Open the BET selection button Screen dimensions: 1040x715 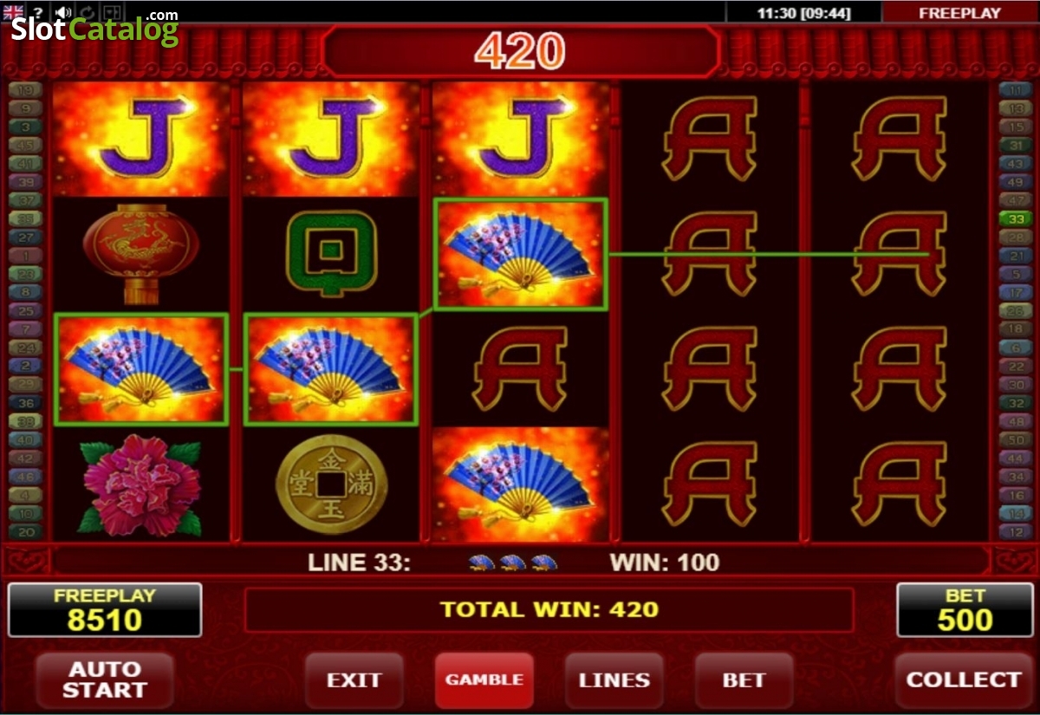pos(744,680)
